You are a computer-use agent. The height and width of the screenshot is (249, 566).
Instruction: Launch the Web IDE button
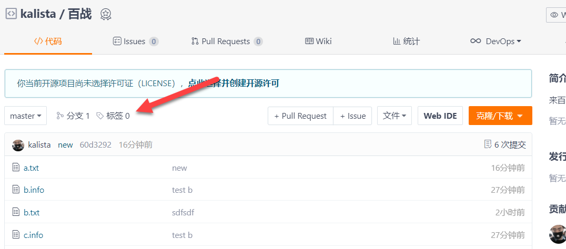(440, 116)
